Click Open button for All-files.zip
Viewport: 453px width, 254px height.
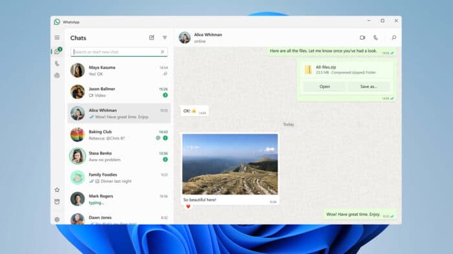click(x=324, y=87)
